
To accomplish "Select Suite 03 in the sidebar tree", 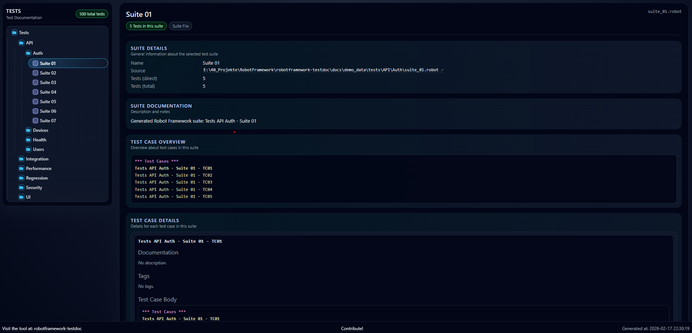I will click(48, 82).
